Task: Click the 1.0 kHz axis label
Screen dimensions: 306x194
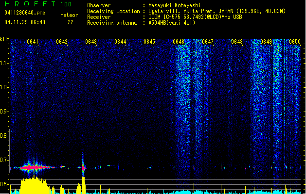Action: (4, 87)
